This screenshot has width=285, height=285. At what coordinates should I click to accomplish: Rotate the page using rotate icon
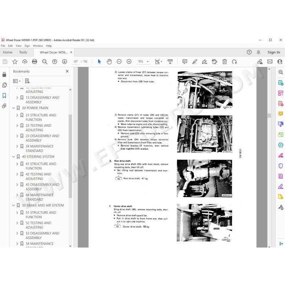coord(234,61)
